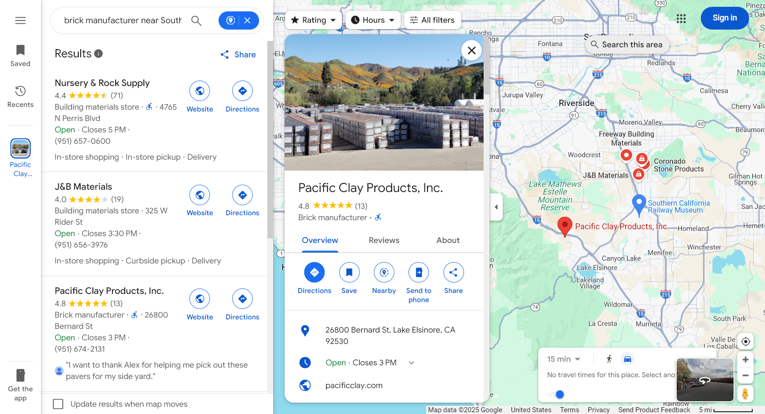Open J&B Materials website
The height and width of the screenshot is (414, 765).
200,201
